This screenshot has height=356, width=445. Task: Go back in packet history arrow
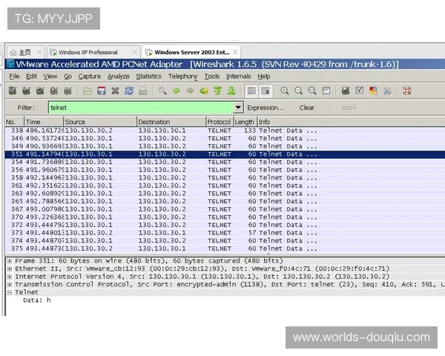[x=177, y=90]
